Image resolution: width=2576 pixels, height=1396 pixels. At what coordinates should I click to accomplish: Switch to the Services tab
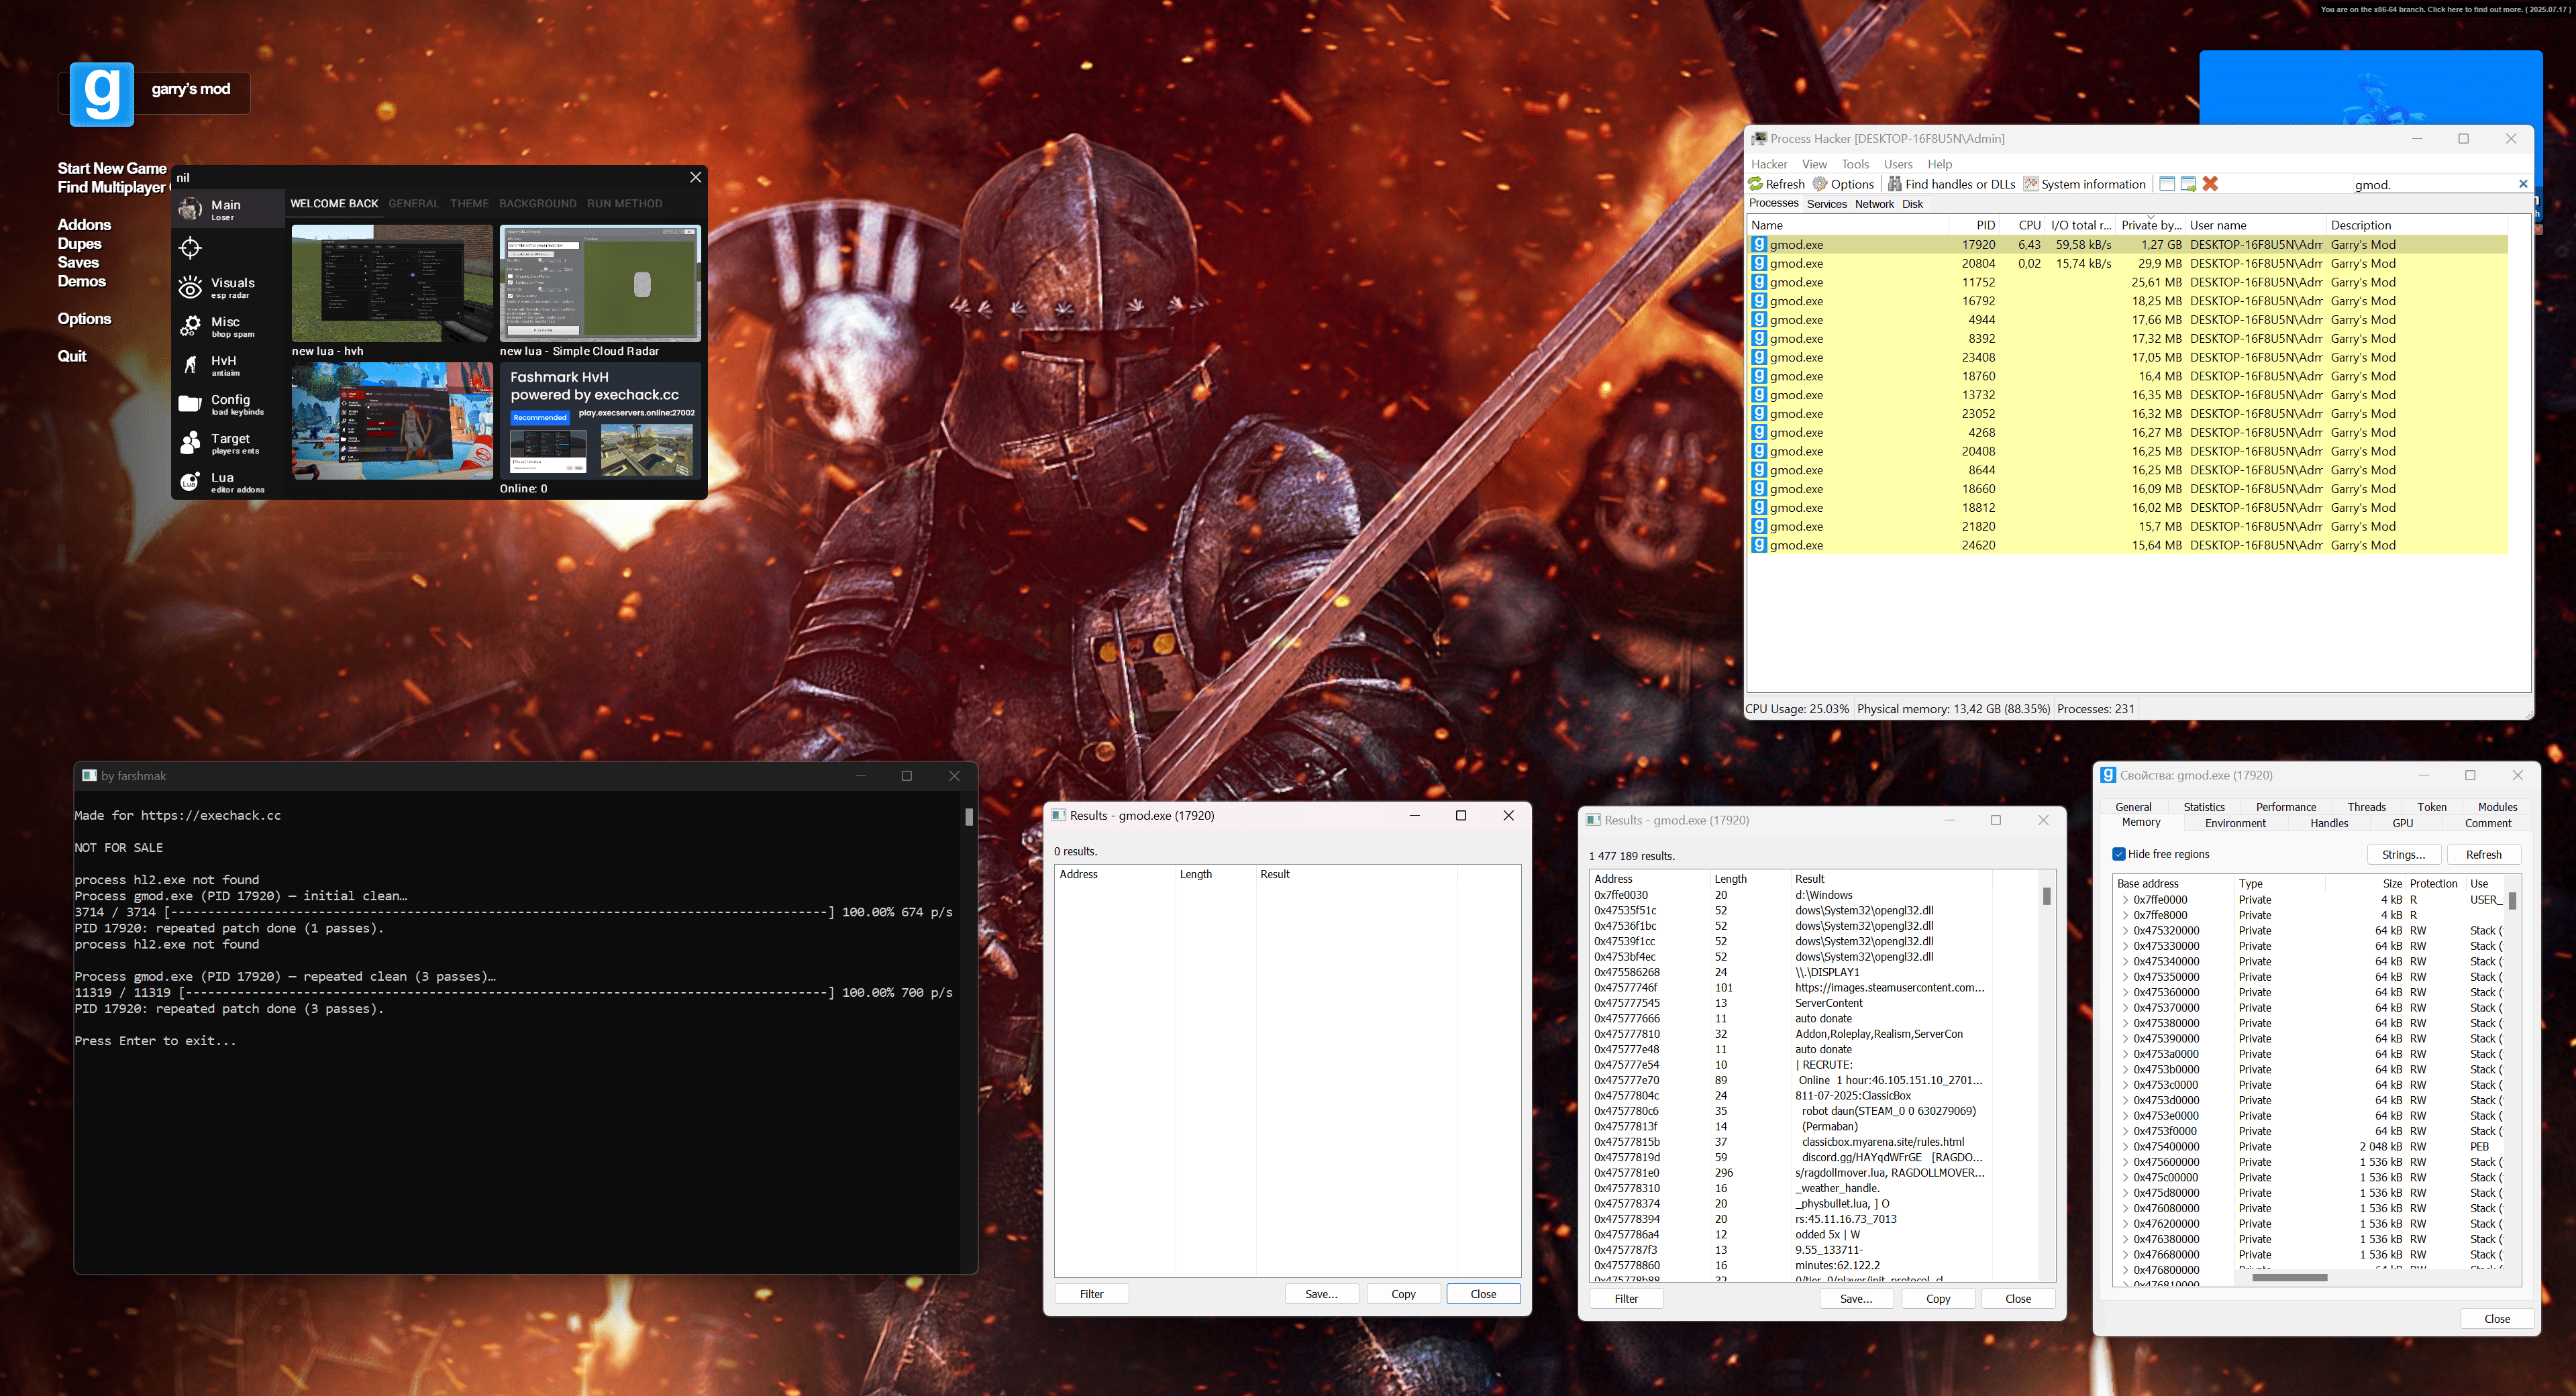pos(1826,204)
